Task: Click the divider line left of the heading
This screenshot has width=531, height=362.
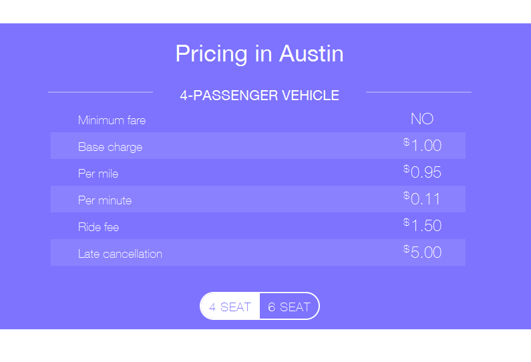Action: pos(100,92)
